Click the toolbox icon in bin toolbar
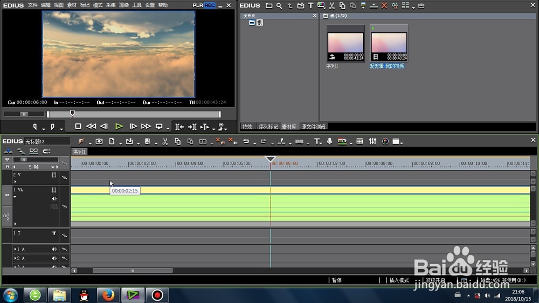 coord(421,6)
